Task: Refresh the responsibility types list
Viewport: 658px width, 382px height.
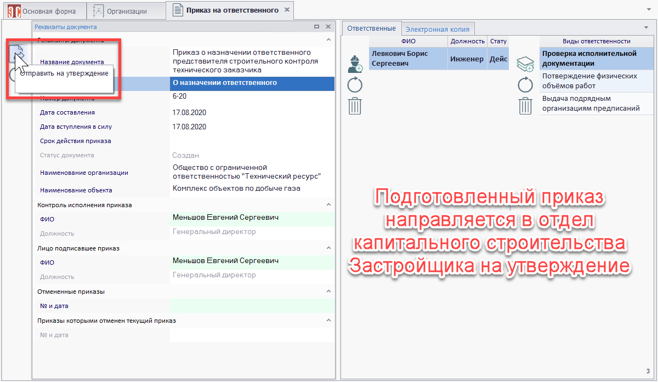Action: pos(525,84)
